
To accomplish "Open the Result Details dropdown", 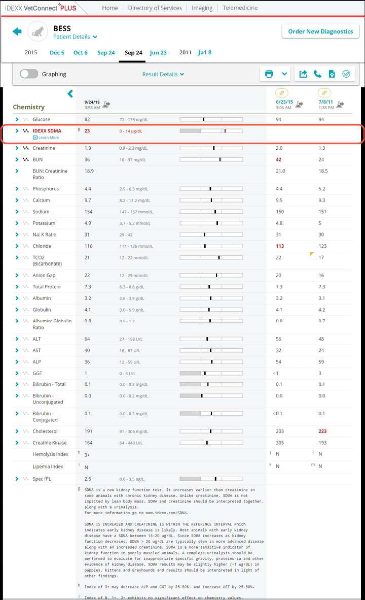I will (x=163, y=74).
